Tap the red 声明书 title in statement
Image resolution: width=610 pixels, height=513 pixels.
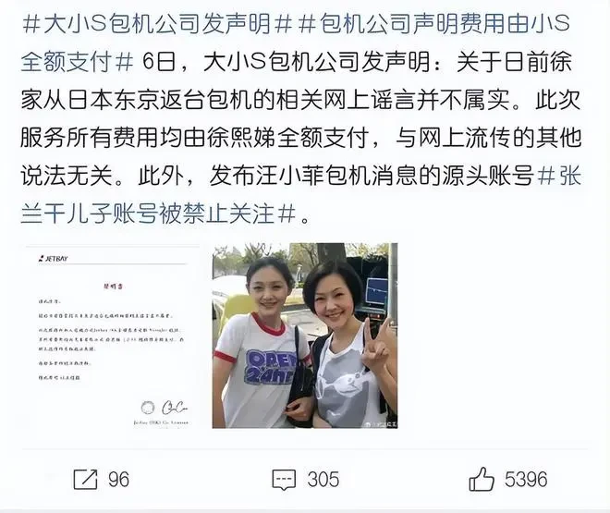[113, 287]
